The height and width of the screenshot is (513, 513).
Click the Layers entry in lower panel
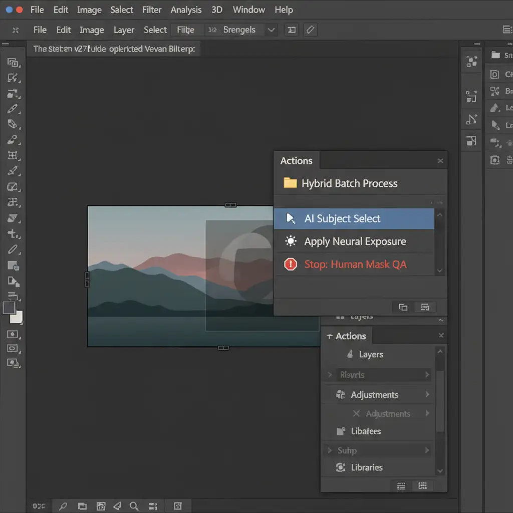coord(371,355)
